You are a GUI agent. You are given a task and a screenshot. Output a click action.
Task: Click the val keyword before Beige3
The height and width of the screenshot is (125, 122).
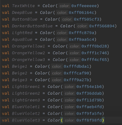tap(6, 80)
